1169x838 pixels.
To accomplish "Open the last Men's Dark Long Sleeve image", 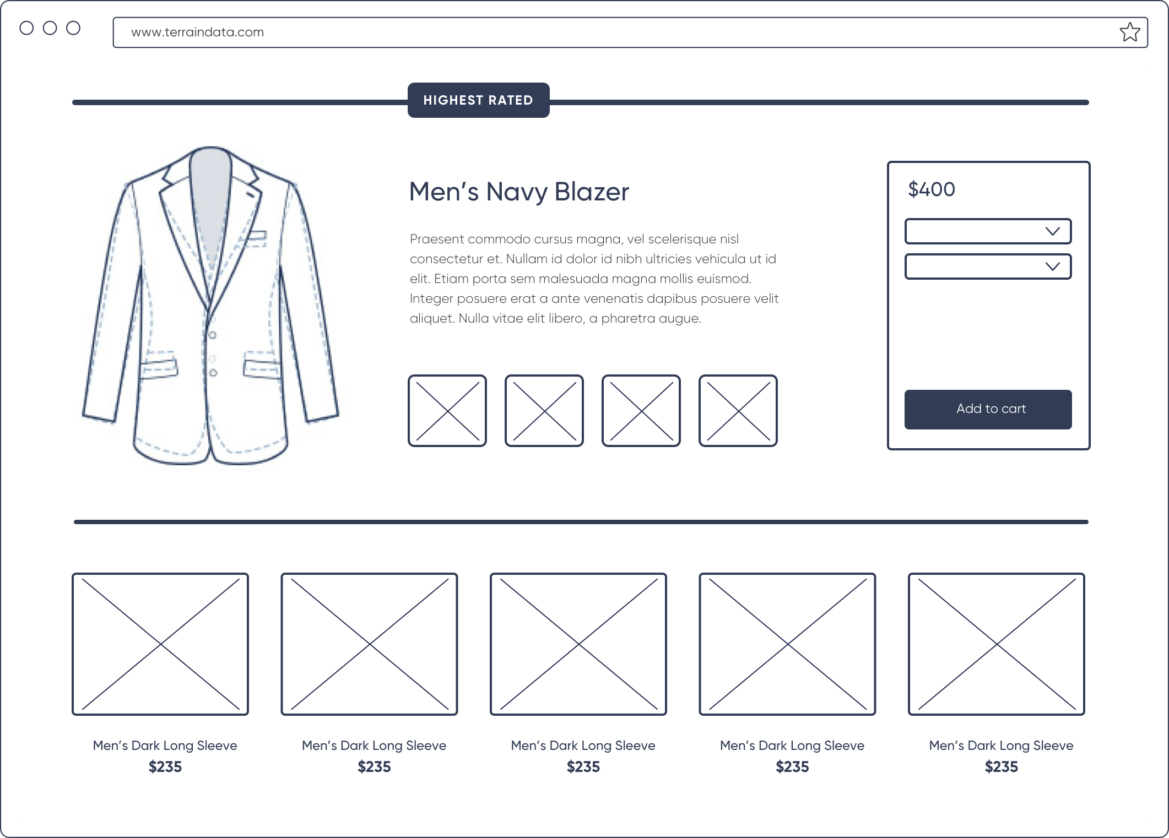I will point(997,644).
